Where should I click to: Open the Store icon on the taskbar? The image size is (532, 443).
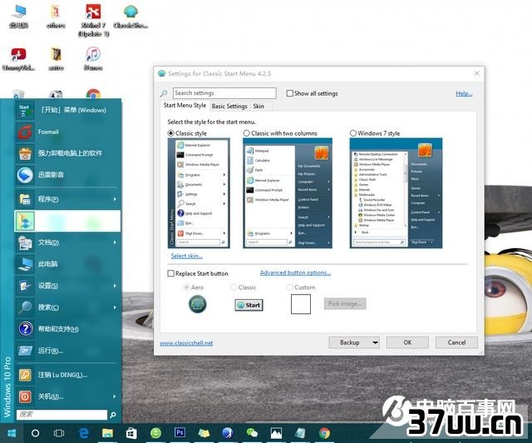(131, 433)
